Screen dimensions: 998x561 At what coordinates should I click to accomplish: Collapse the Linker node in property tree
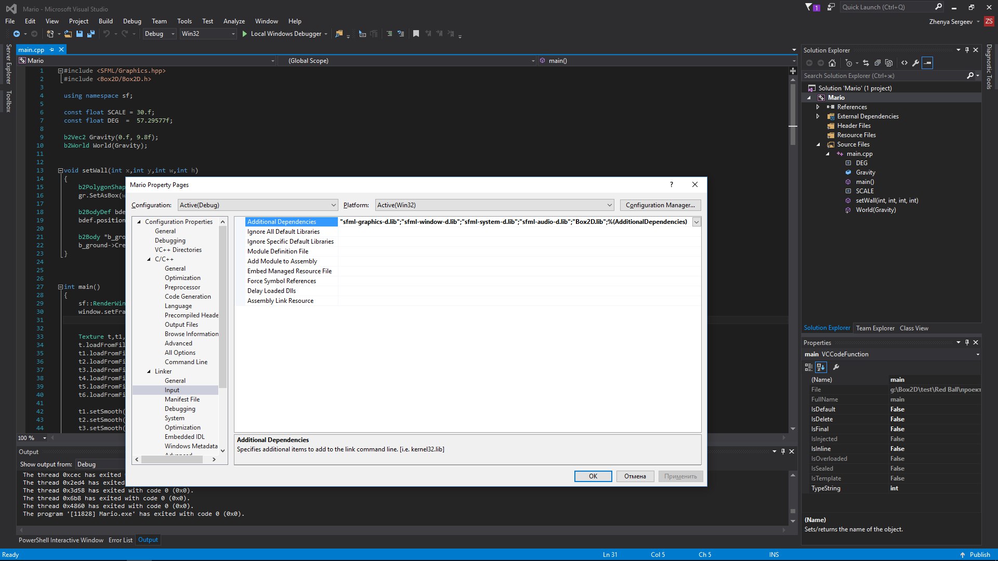(149, 371)
